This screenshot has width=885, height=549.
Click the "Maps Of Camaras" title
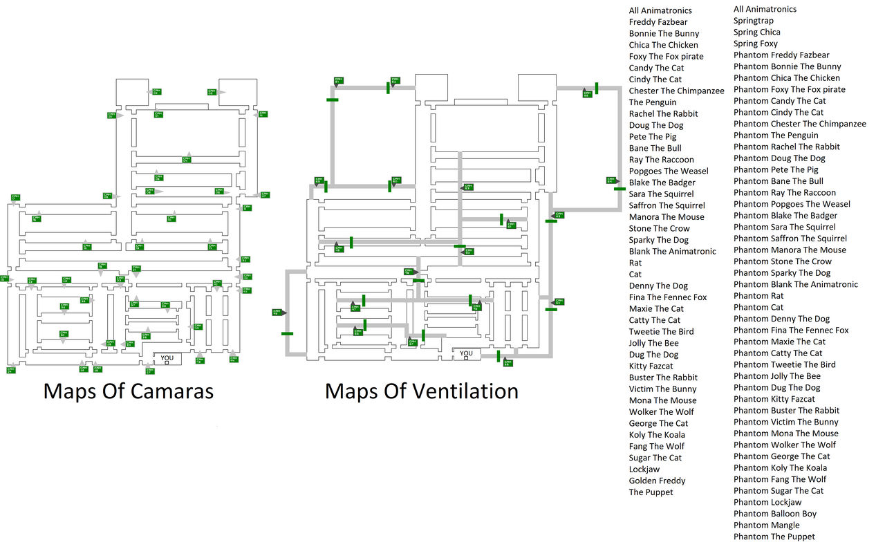tap(129, 391)
